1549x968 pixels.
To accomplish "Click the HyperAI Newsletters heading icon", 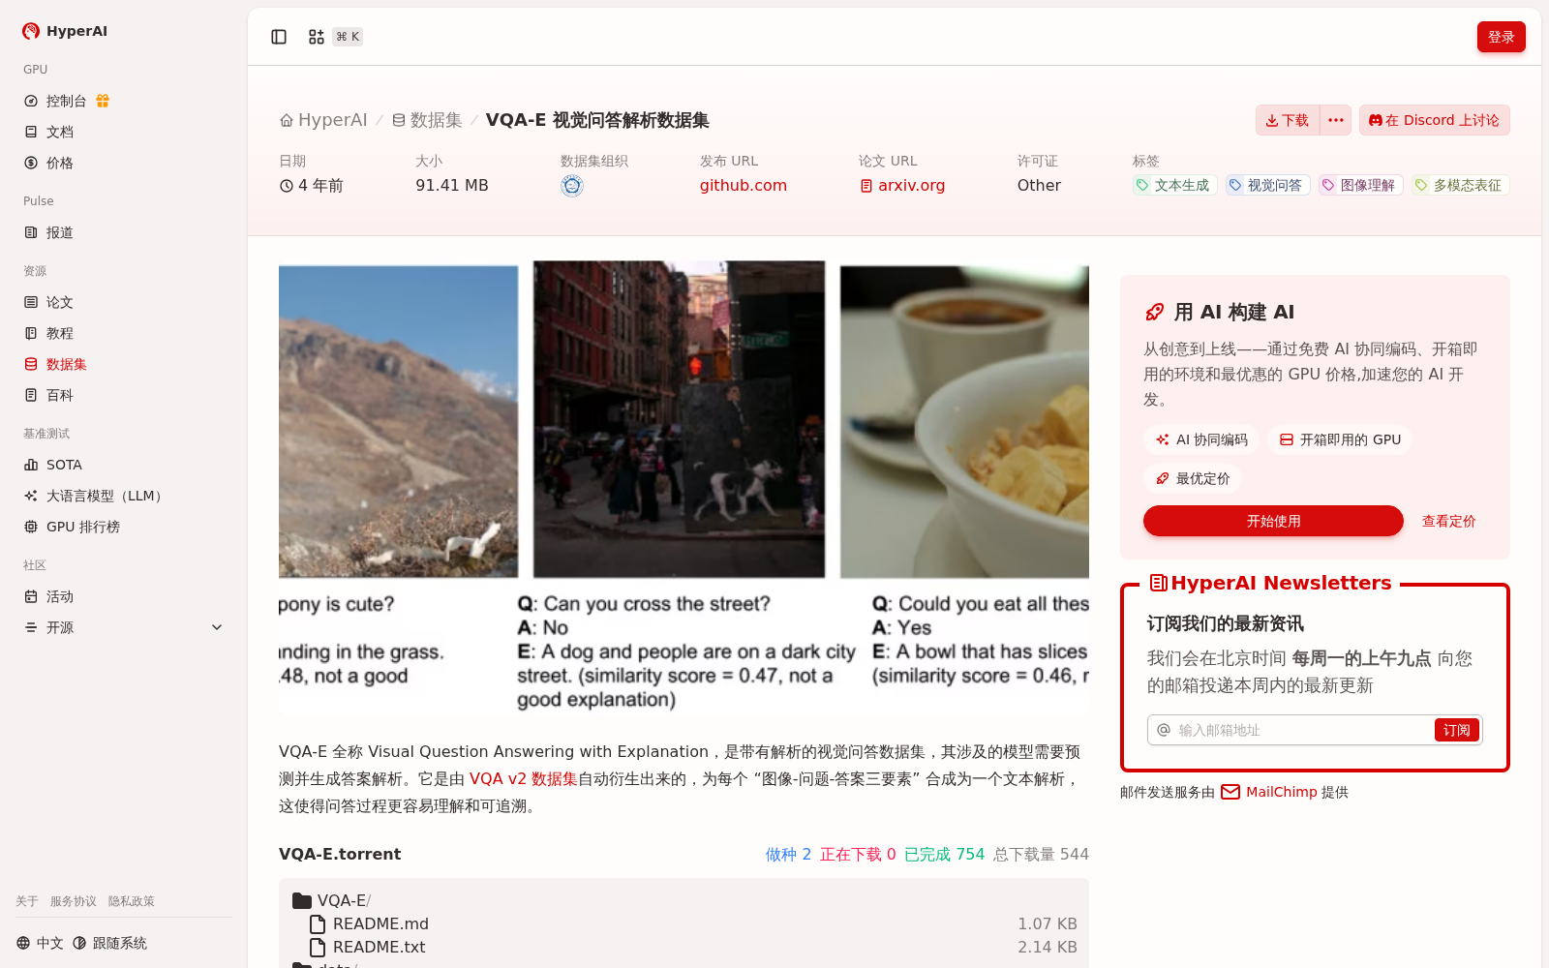I will (x=1158, y=583).
